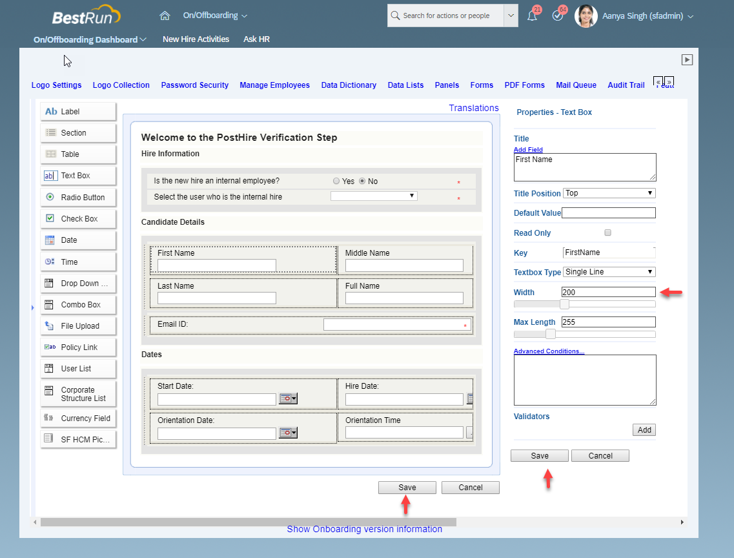Adjust the Width slider handle
The image size is (734, 558).
(x=565, y=304)
